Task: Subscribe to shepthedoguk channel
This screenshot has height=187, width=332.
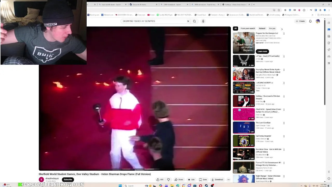Action: [68, 179]
